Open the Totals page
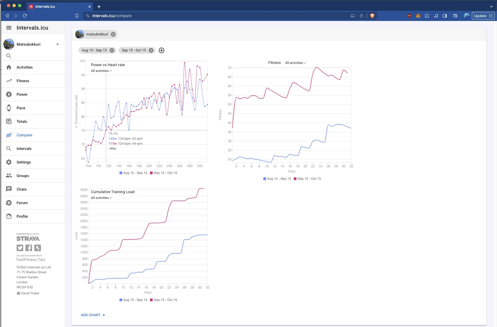This screenshot has width=497, height=327. (22, 121)
